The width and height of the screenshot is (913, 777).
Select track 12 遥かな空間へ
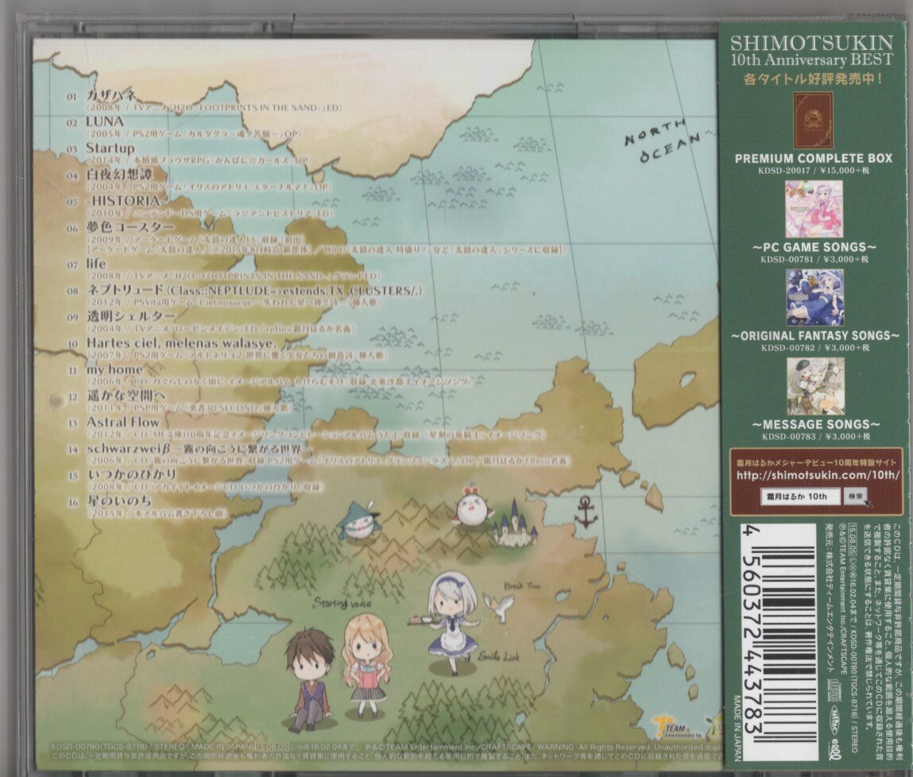(x=126, y=396)
